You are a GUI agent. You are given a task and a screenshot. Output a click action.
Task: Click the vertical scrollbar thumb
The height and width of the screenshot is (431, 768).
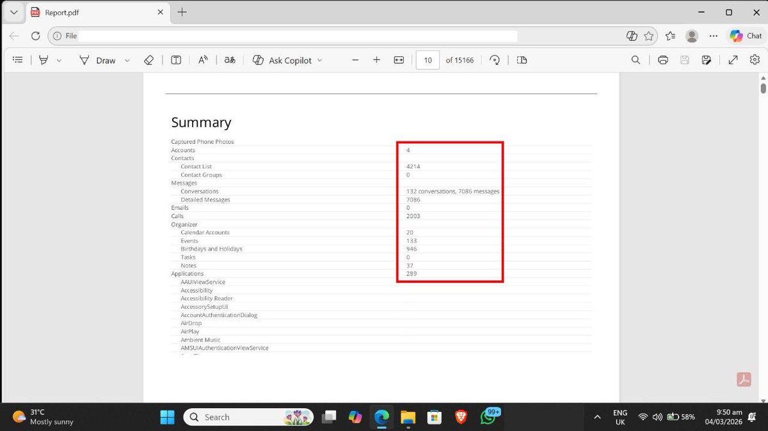click(x=763, y=88)
